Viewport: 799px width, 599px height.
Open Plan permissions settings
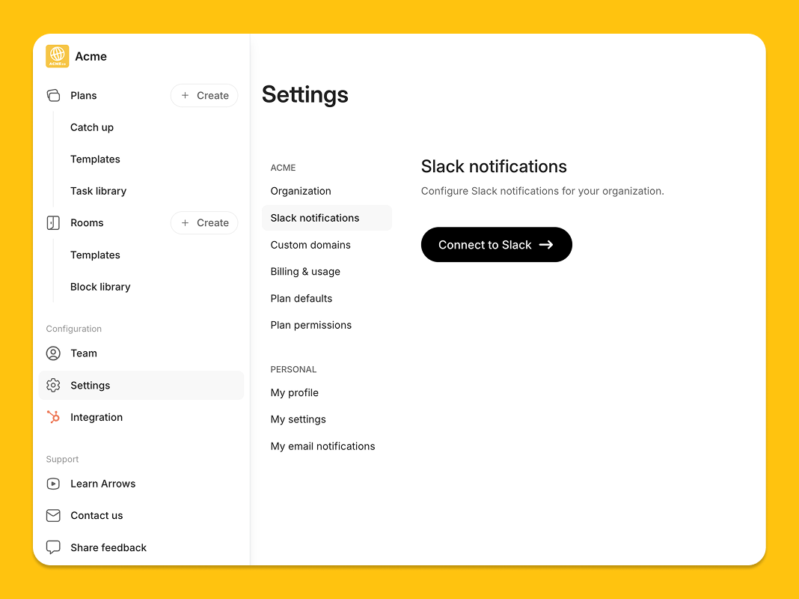click(311, 325)
